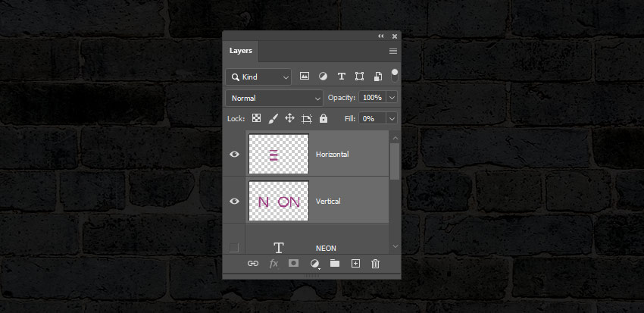The width and height of the screenshot is (644, 313).
Task: Select the Vertical layer thumbnail
Action: click(x=279, y=201)
